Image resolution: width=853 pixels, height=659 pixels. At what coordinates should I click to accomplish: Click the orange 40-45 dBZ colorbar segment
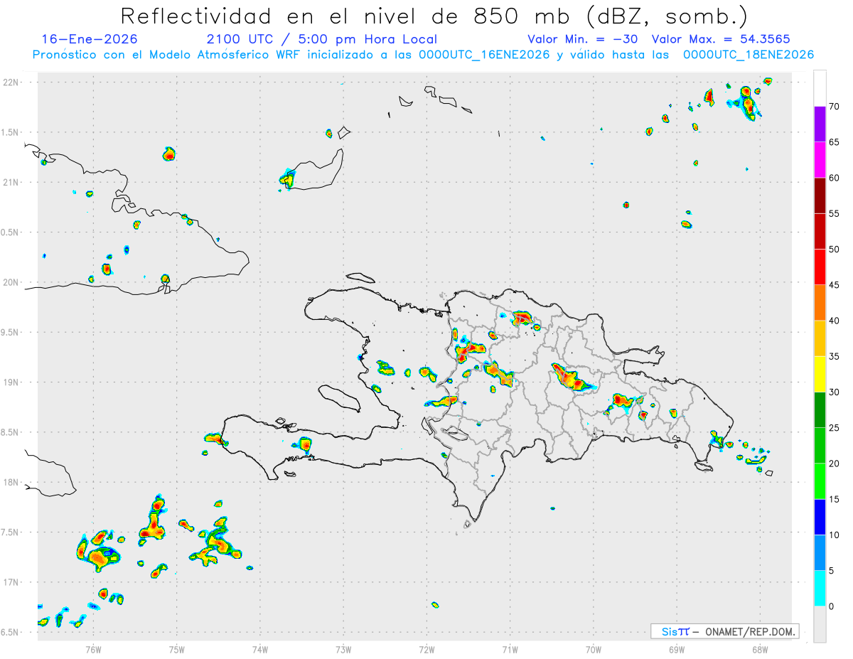tap(820, 303)
